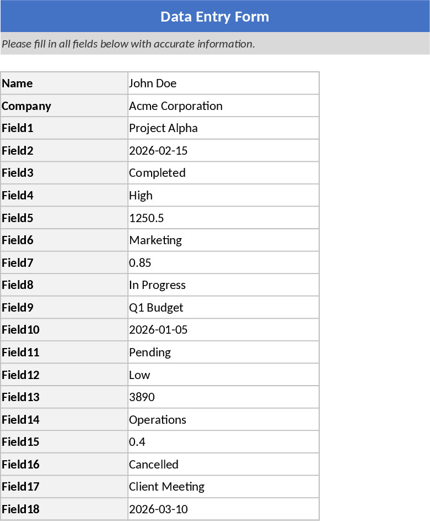Screen dimensions: 430x521
Task: Select the Field4 value High
Action: coord(223,196)
